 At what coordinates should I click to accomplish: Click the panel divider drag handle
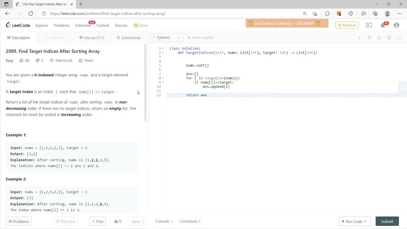[x=148, y=116]
